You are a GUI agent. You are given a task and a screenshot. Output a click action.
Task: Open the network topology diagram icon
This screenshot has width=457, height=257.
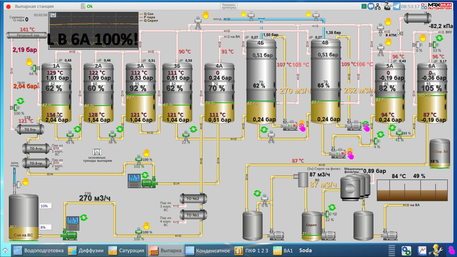[x=378, y=6]
